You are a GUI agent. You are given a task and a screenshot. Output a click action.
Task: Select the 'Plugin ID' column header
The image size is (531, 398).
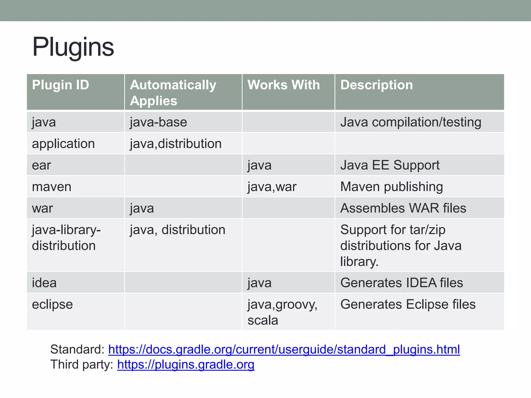(76, 92)
